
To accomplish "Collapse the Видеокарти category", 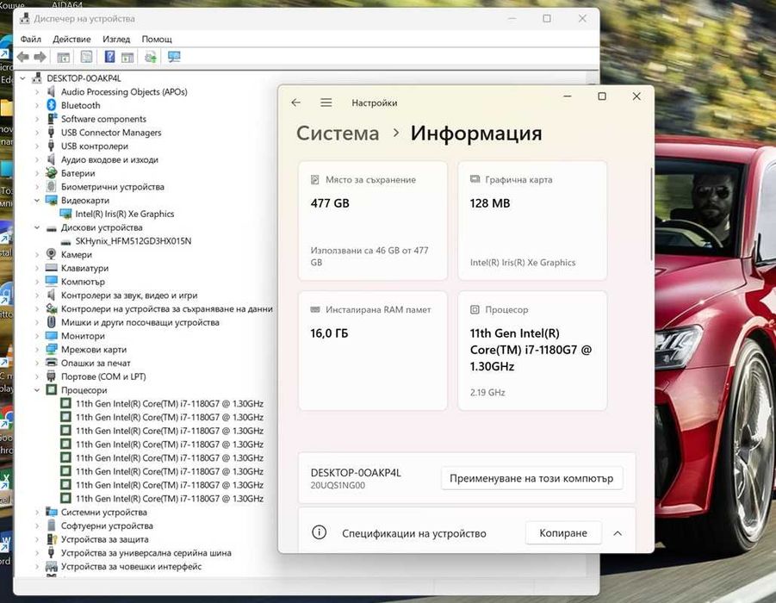I will pos(37,201).
